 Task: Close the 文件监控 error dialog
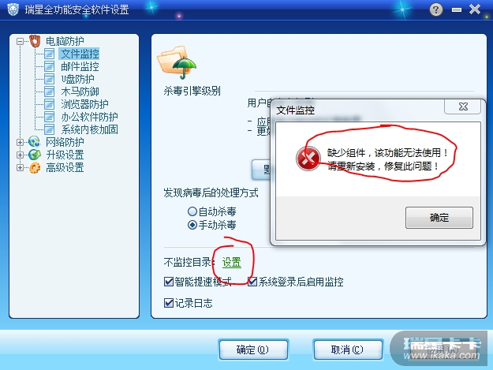pyautogui.click(x=462, y=107)
